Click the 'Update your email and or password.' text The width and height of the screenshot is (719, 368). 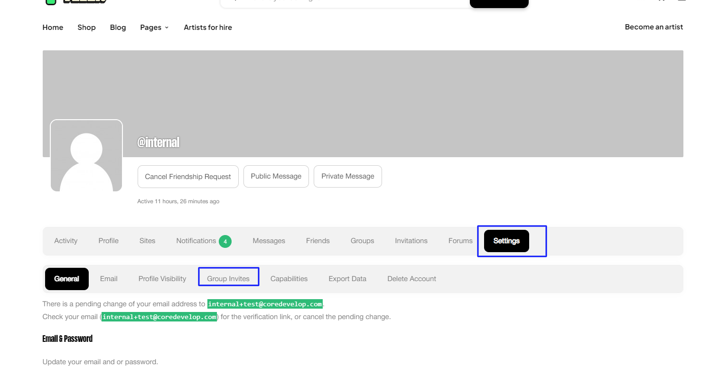tap(100, 362)
